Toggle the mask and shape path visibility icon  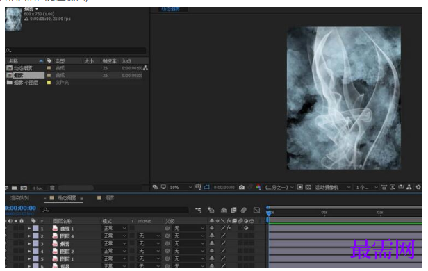point(207,187)
